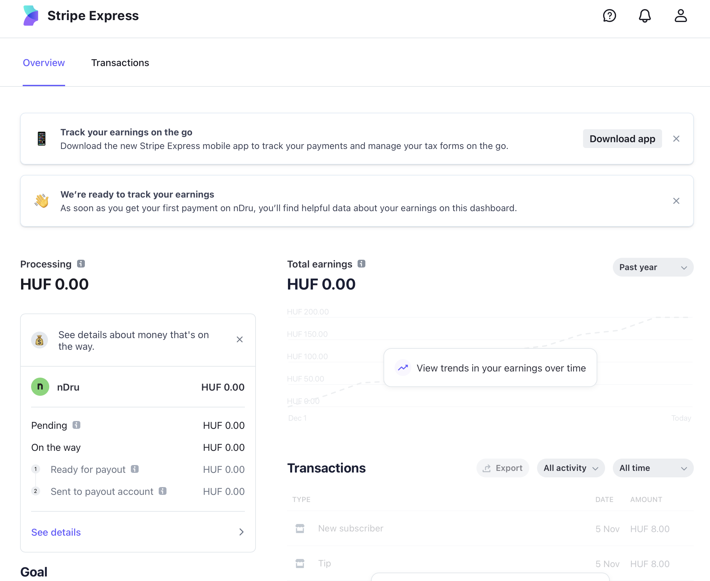Click the Ready for payout label
This screenshot has width=710, height=581.
coord(88,470)
